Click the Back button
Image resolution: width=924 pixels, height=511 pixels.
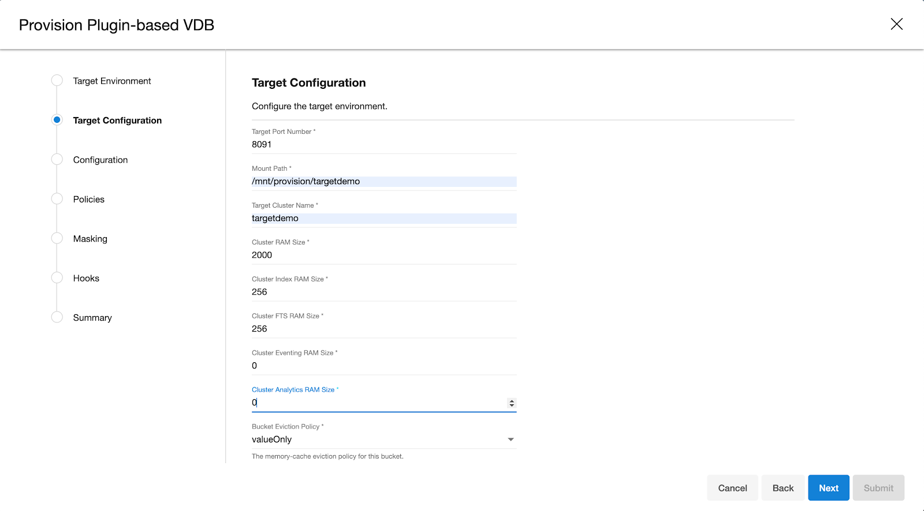[783, 488]
